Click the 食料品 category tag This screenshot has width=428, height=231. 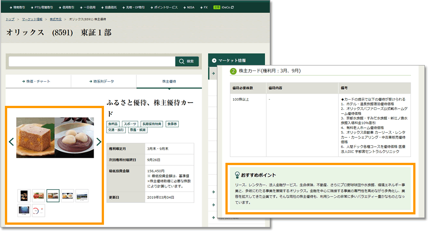113,124
